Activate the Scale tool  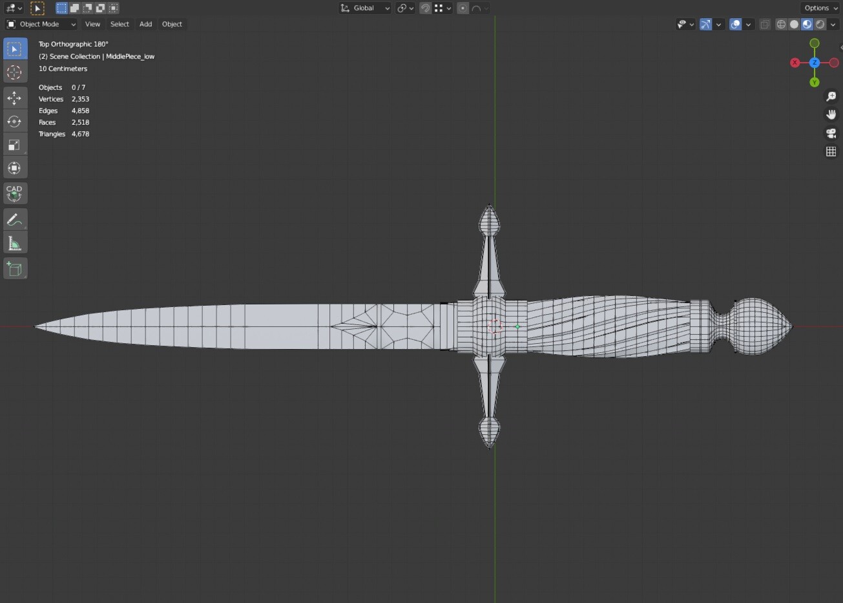(x=15, y=144)
